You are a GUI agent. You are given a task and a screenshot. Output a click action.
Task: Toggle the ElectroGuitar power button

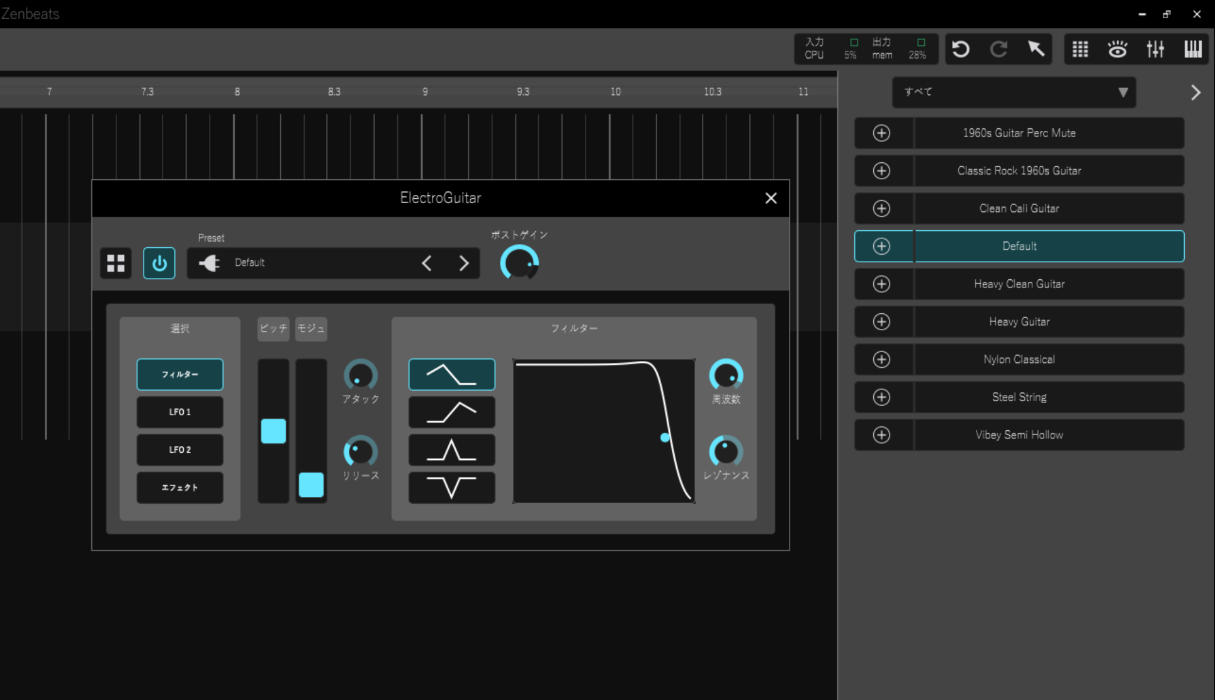159,263
